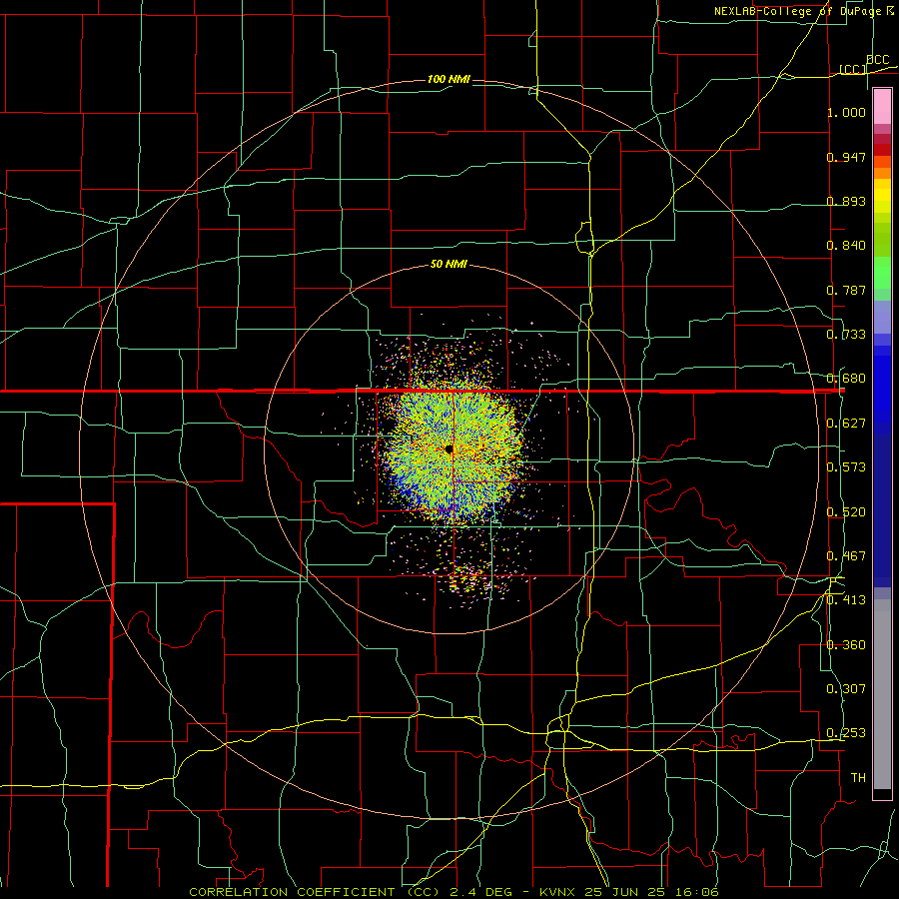Image resolution: width=899 pixels, height=899 pixels.
Task: Click the DCC label above the color scale
Action: pos(877,60)
